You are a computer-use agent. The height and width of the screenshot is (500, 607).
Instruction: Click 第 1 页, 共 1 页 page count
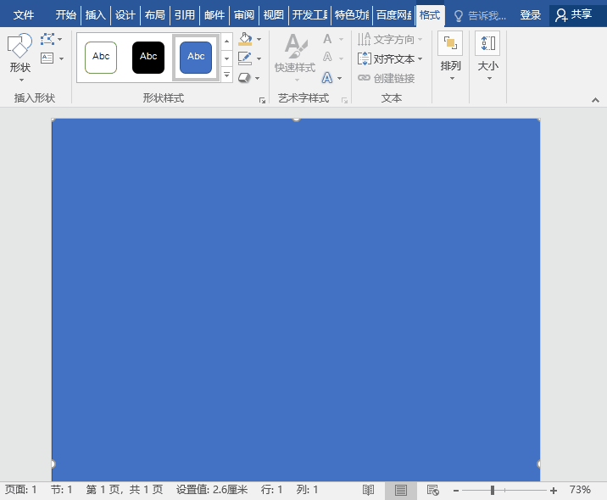click(125, 490)
